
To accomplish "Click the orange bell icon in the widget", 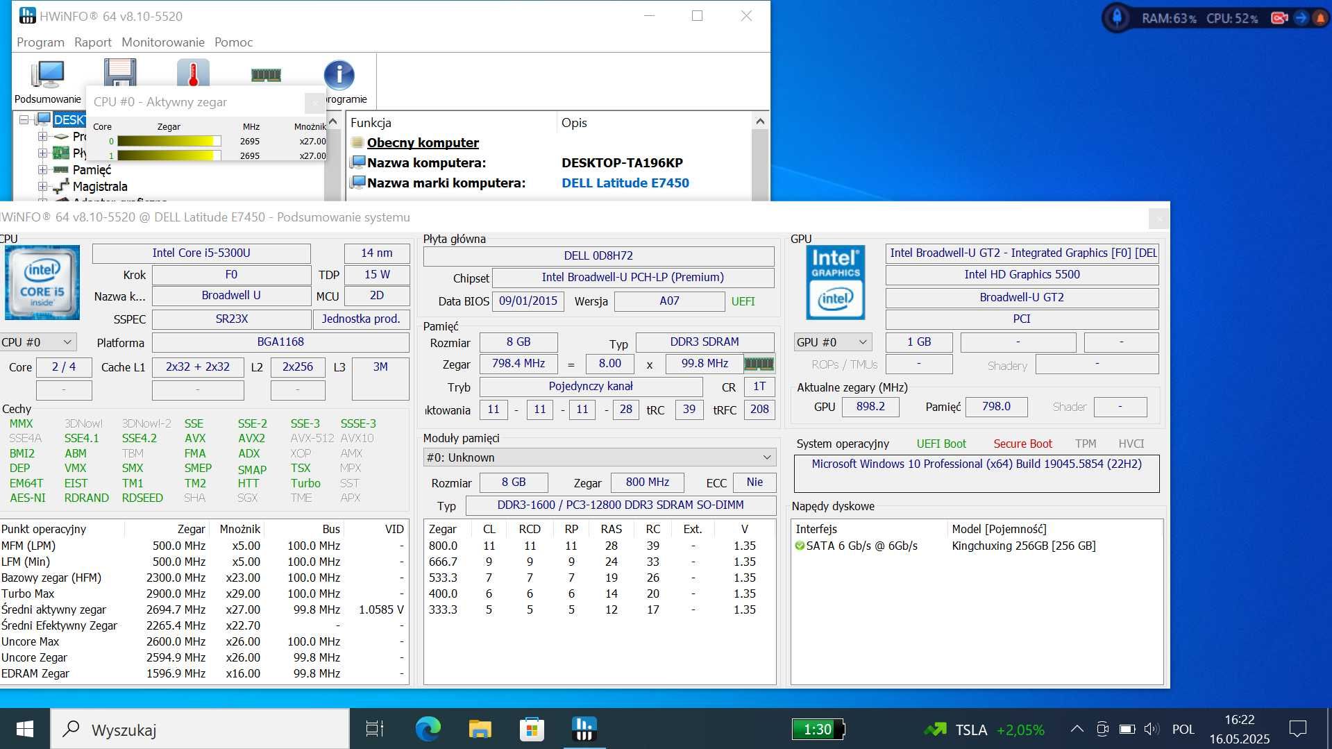I will 1320,18.
